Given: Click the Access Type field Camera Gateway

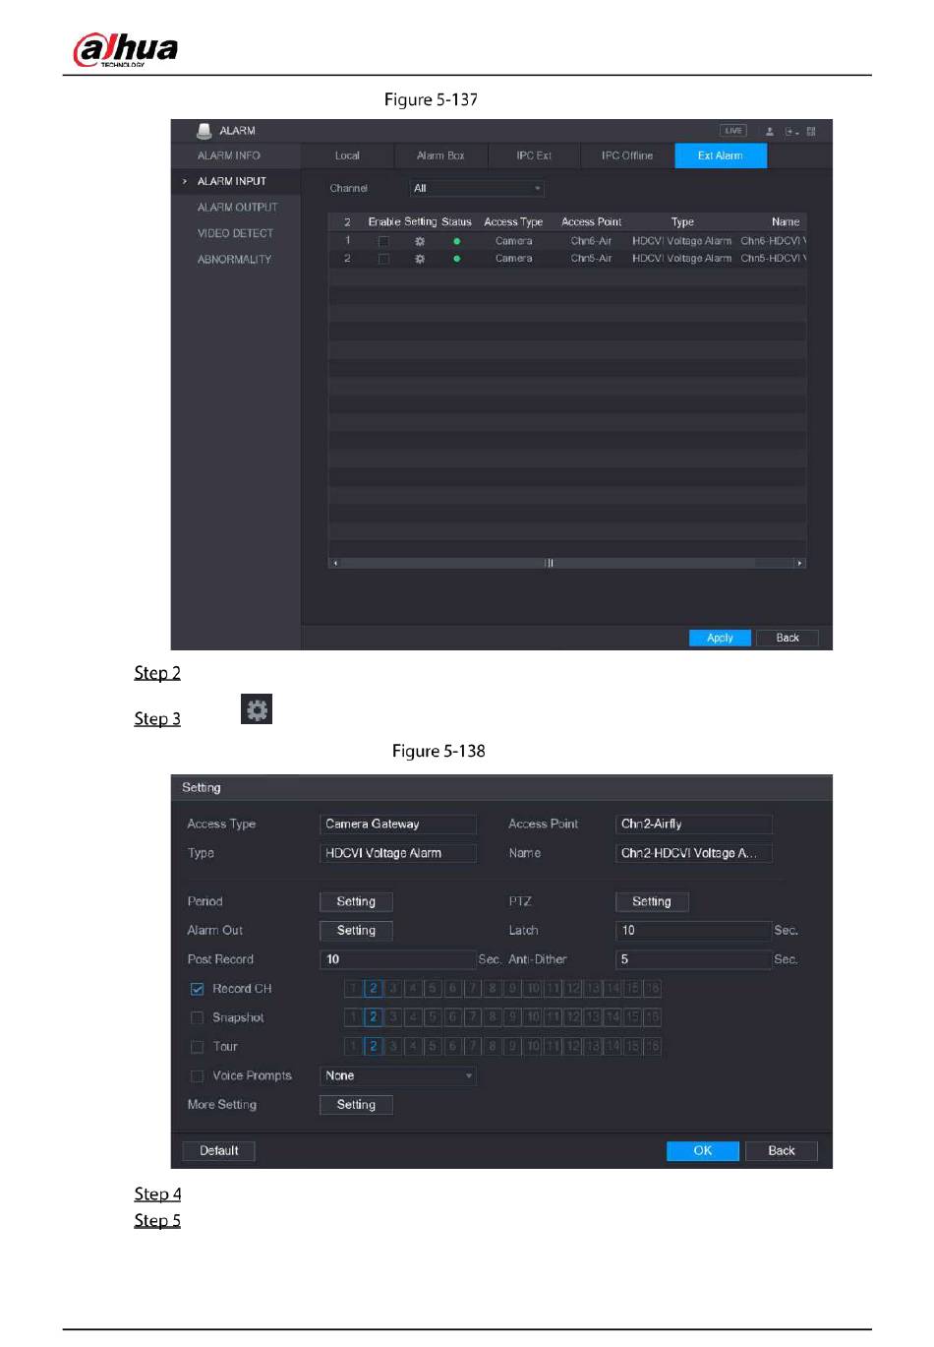Looking at the screenshot, I should (398, 824).
